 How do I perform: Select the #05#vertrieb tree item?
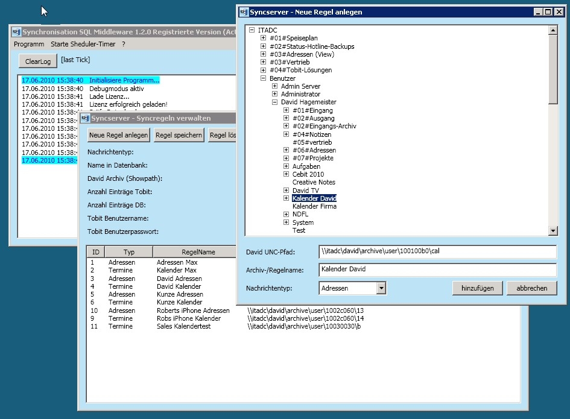pyautogui.click(x=312, y=142)
